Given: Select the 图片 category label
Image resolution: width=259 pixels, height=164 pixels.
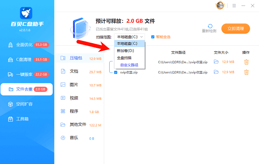Looking at the screenshot, I should coord(74,85).
